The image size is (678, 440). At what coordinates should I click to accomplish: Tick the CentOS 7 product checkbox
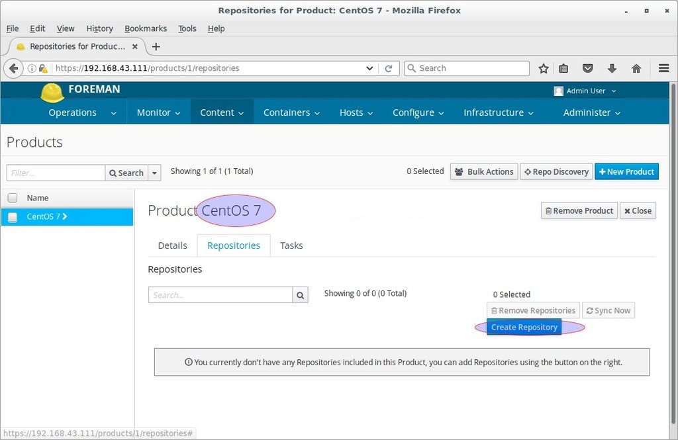[13, 217]
